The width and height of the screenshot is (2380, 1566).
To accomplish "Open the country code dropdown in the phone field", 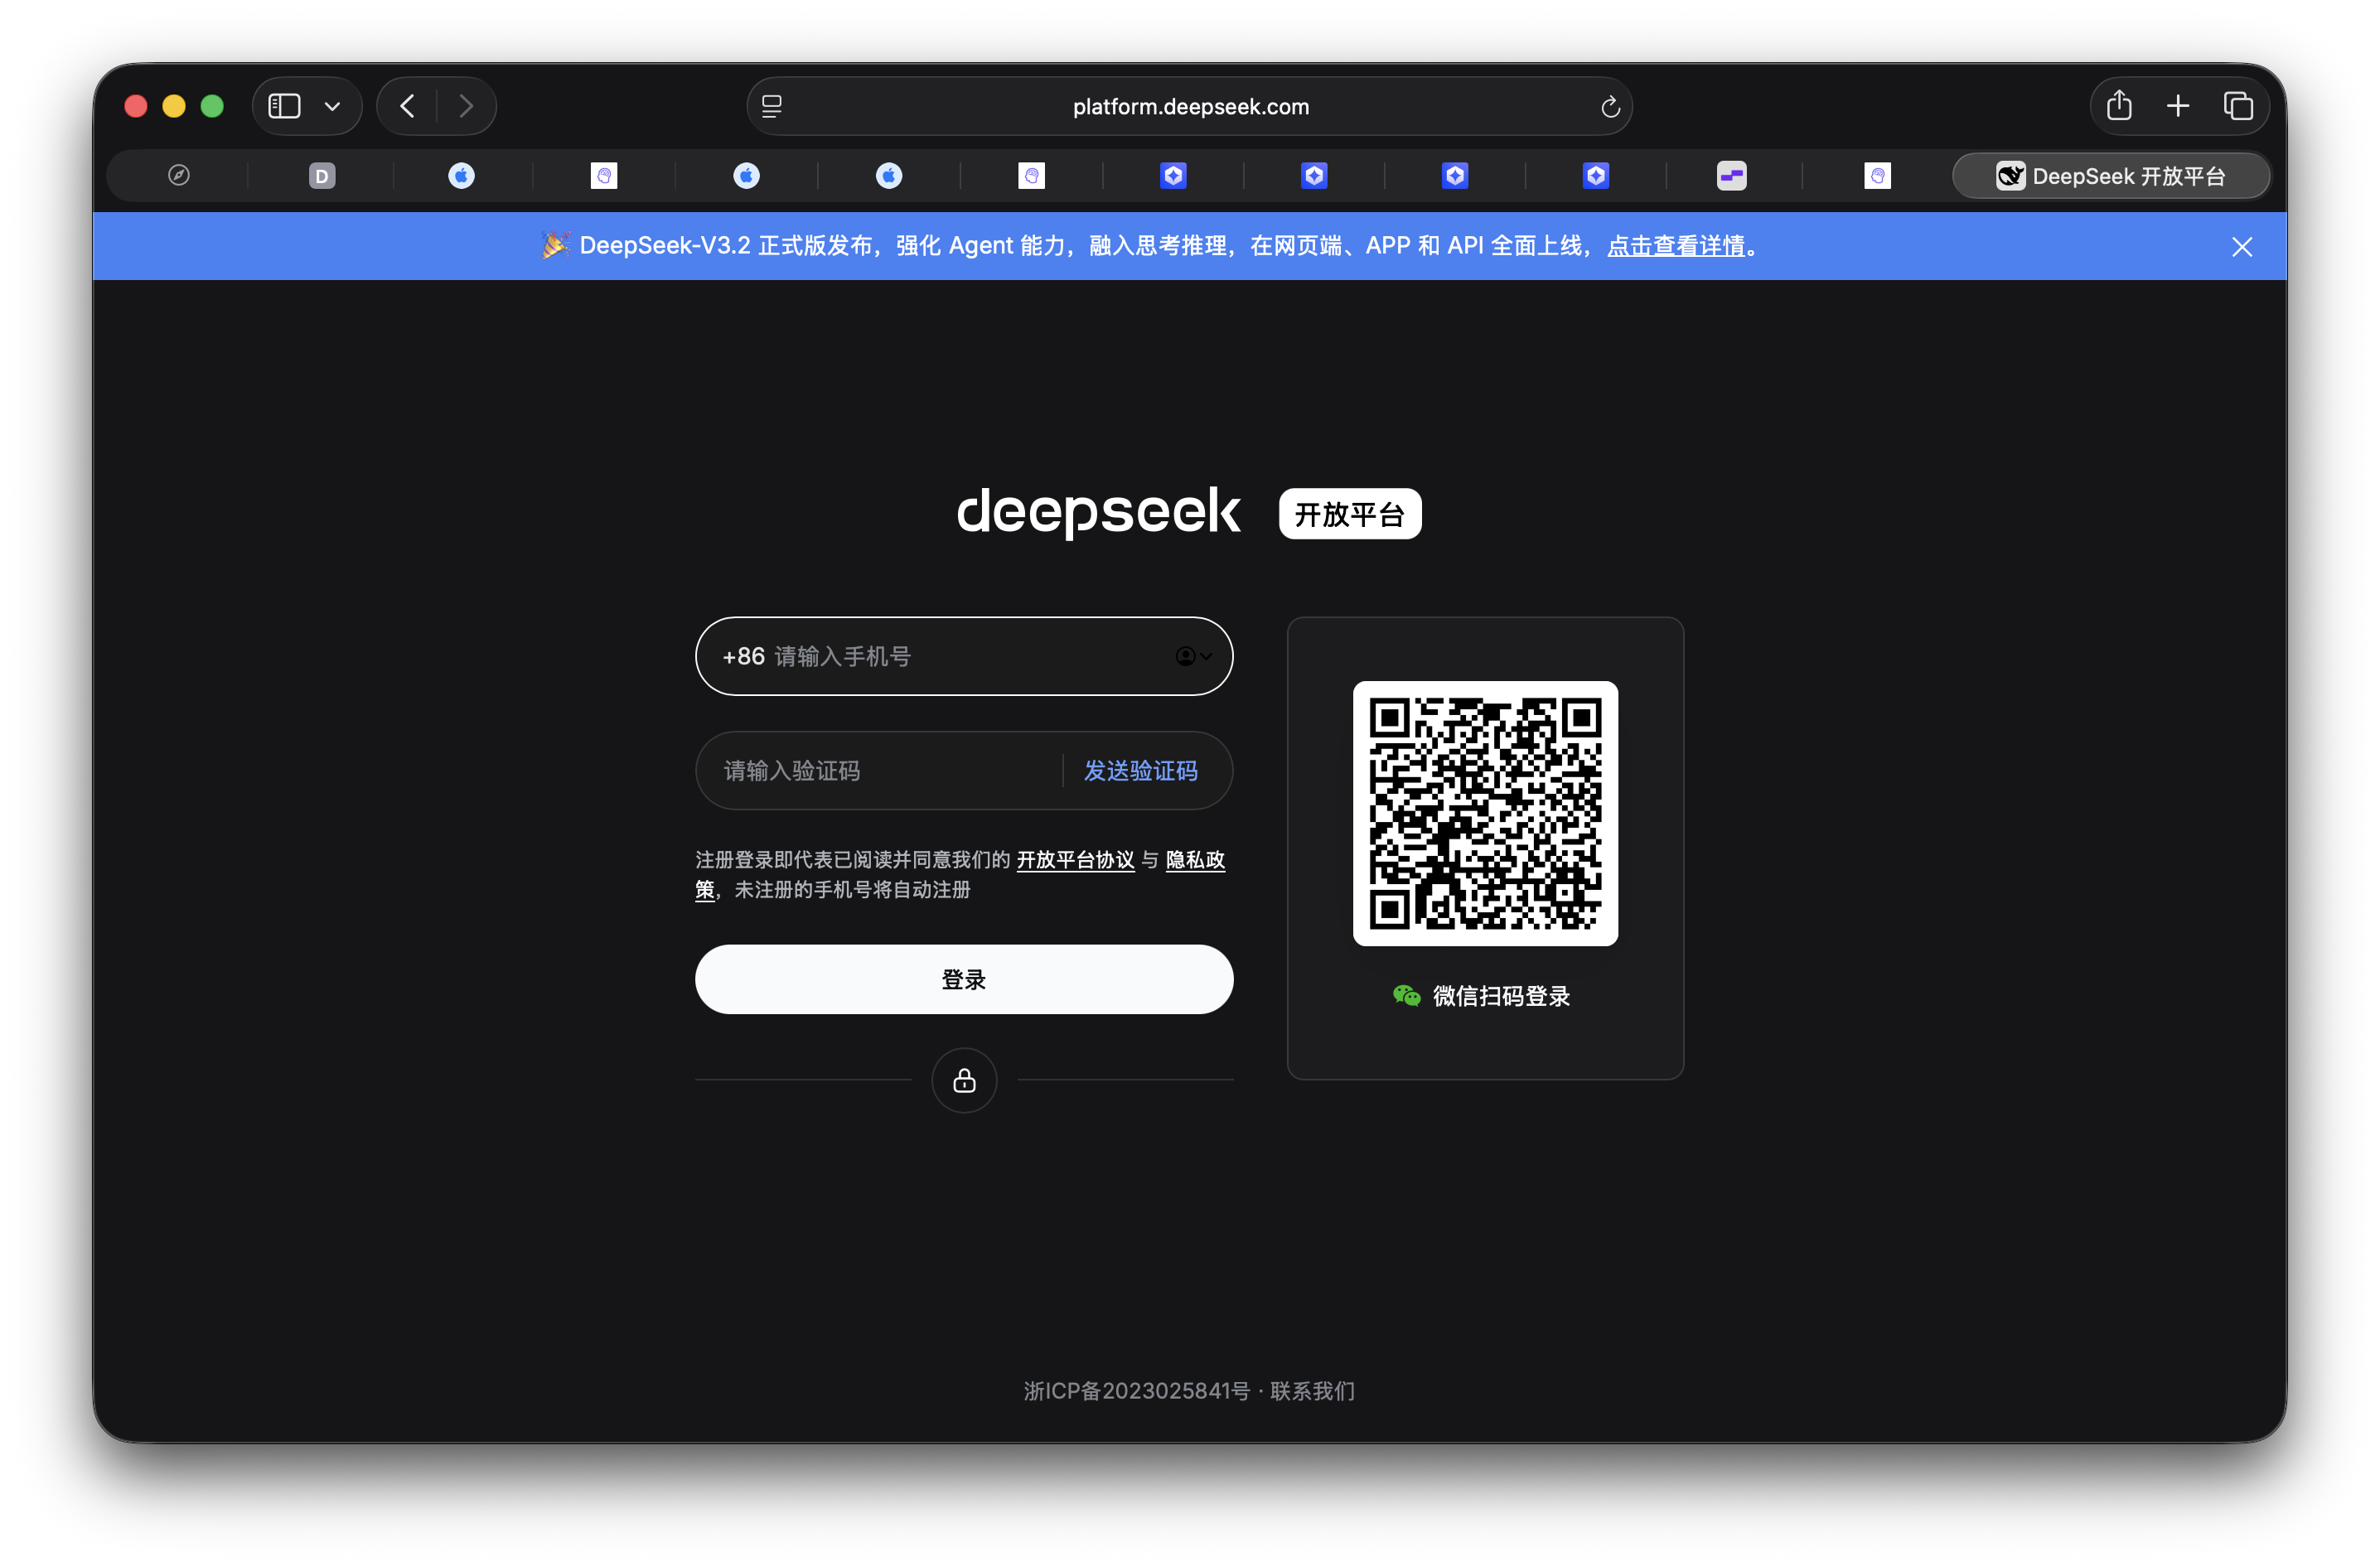I will point(1192,656).
